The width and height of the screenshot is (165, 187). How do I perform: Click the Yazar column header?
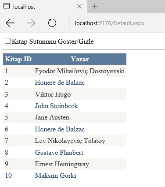click(x=80, y=59)
